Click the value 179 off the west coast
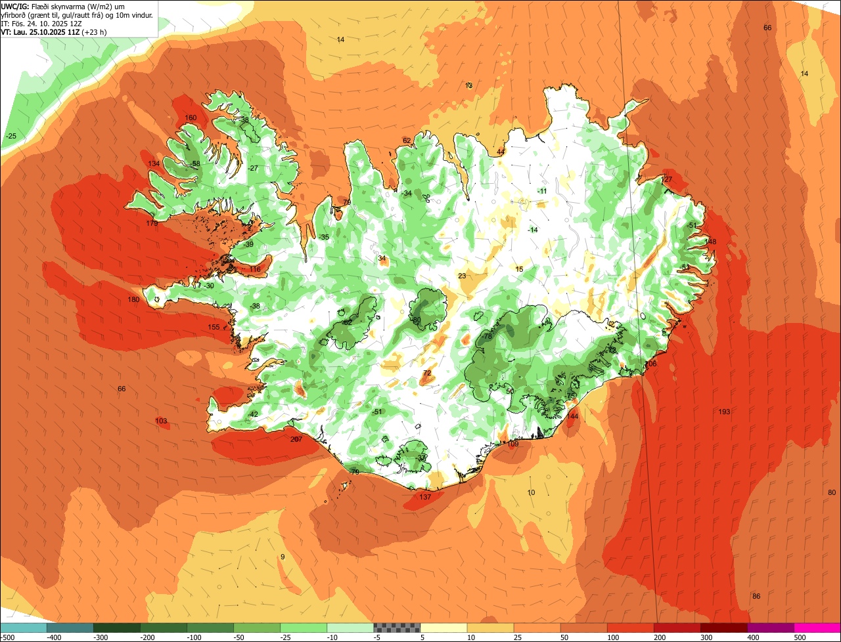The image size is (841, 642). tap(152, 224)
